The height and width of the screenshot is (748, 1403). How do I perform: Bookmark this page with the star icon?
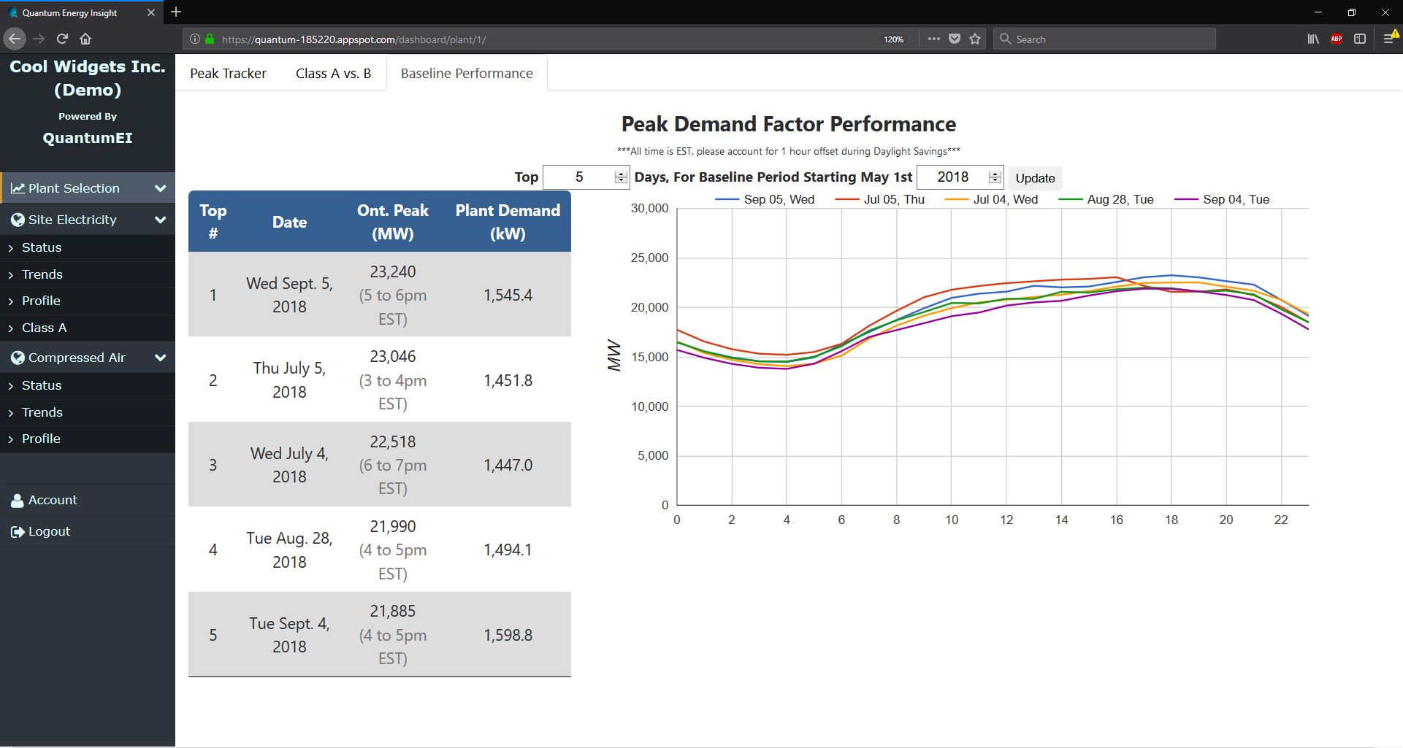pos(975,39)
